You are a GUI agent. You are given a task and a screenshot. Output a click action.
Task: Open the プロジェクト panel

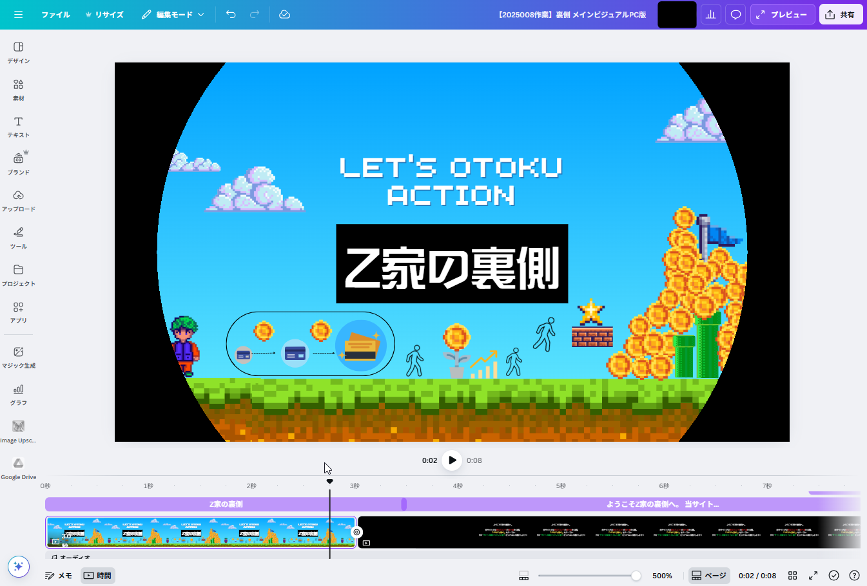point(19,275)
